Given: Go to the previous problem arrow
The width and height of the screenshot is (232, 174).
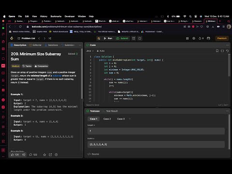Looking at the screenshot, I should coord(39,38).
